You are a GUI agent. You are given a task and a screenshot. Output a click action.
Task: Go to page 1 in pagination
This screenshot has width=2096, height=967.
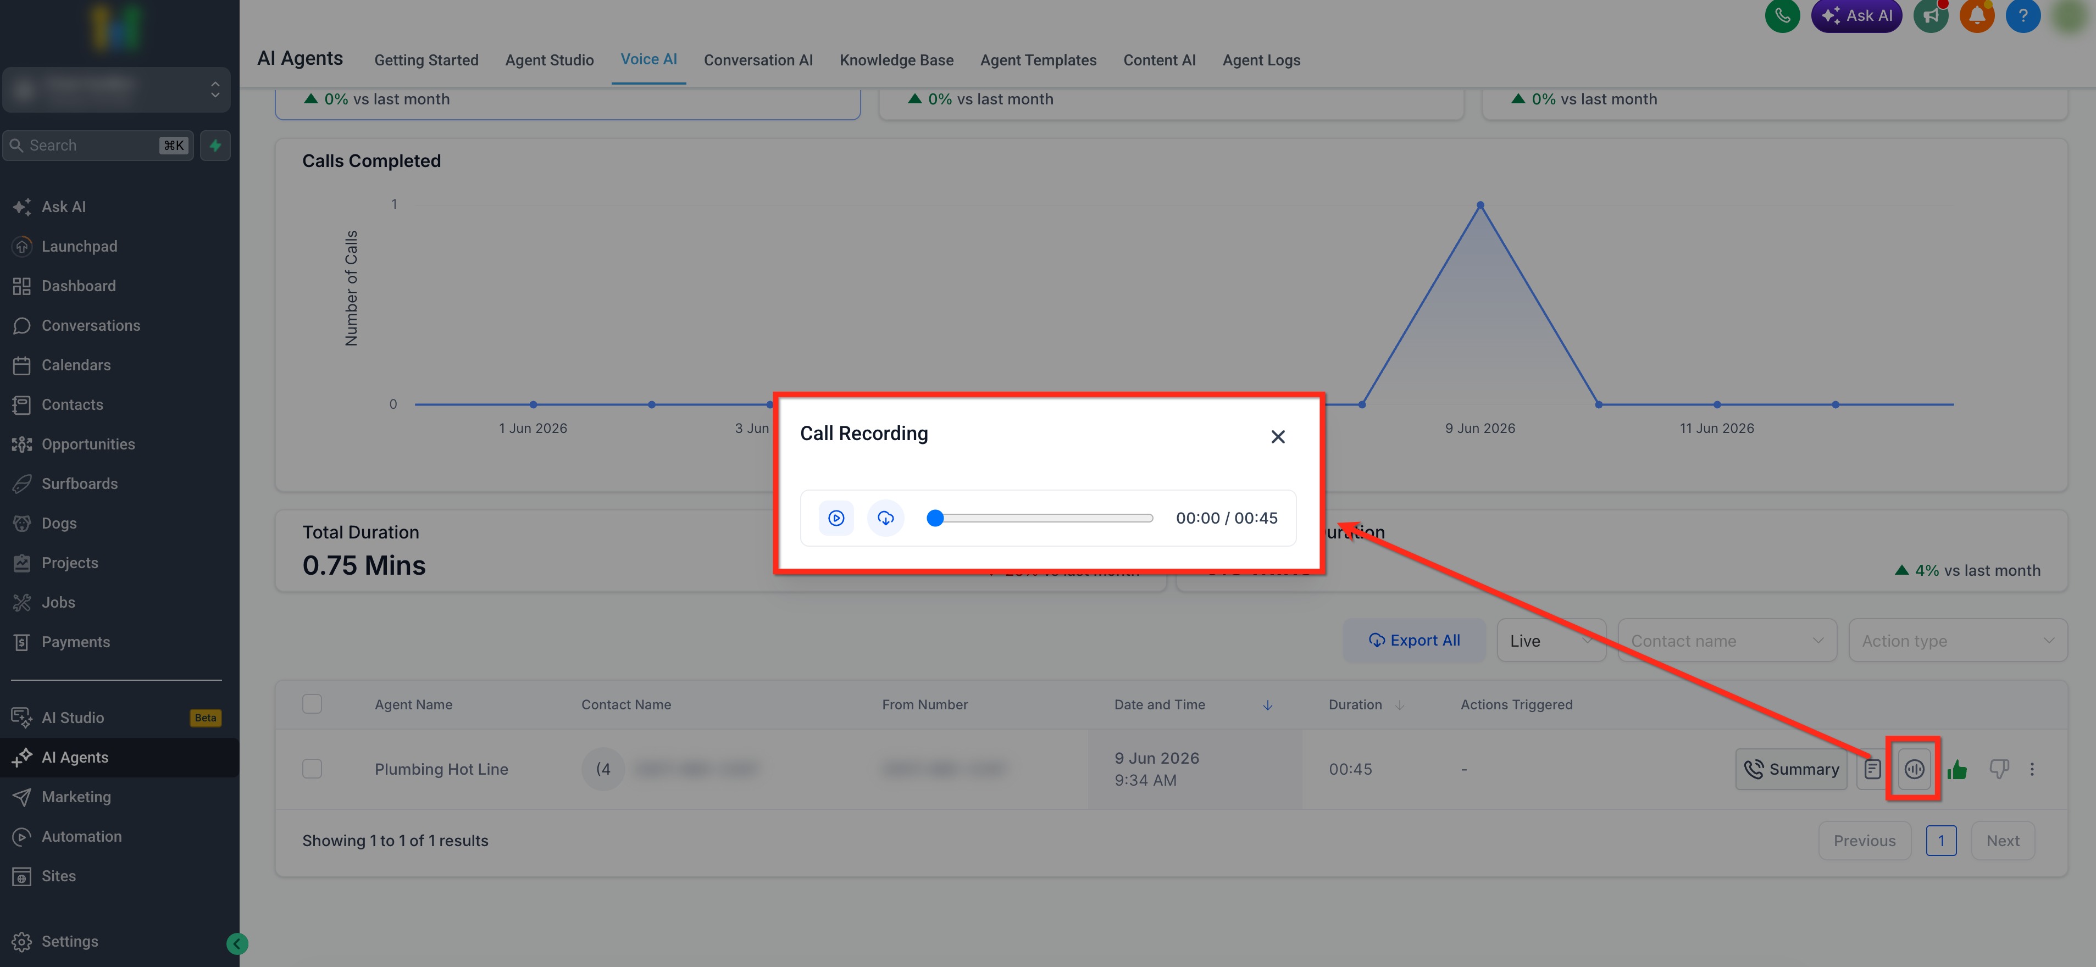click(1940, 840)
